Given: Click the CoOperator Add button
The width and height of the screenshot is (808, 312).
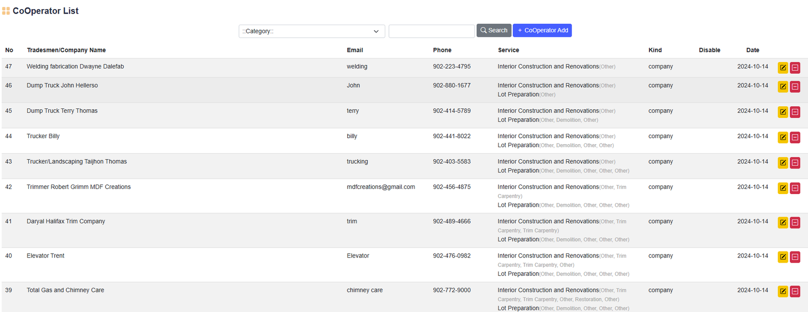Looking at the screenshot, I should pyautogui.click(x=542, y=31).
